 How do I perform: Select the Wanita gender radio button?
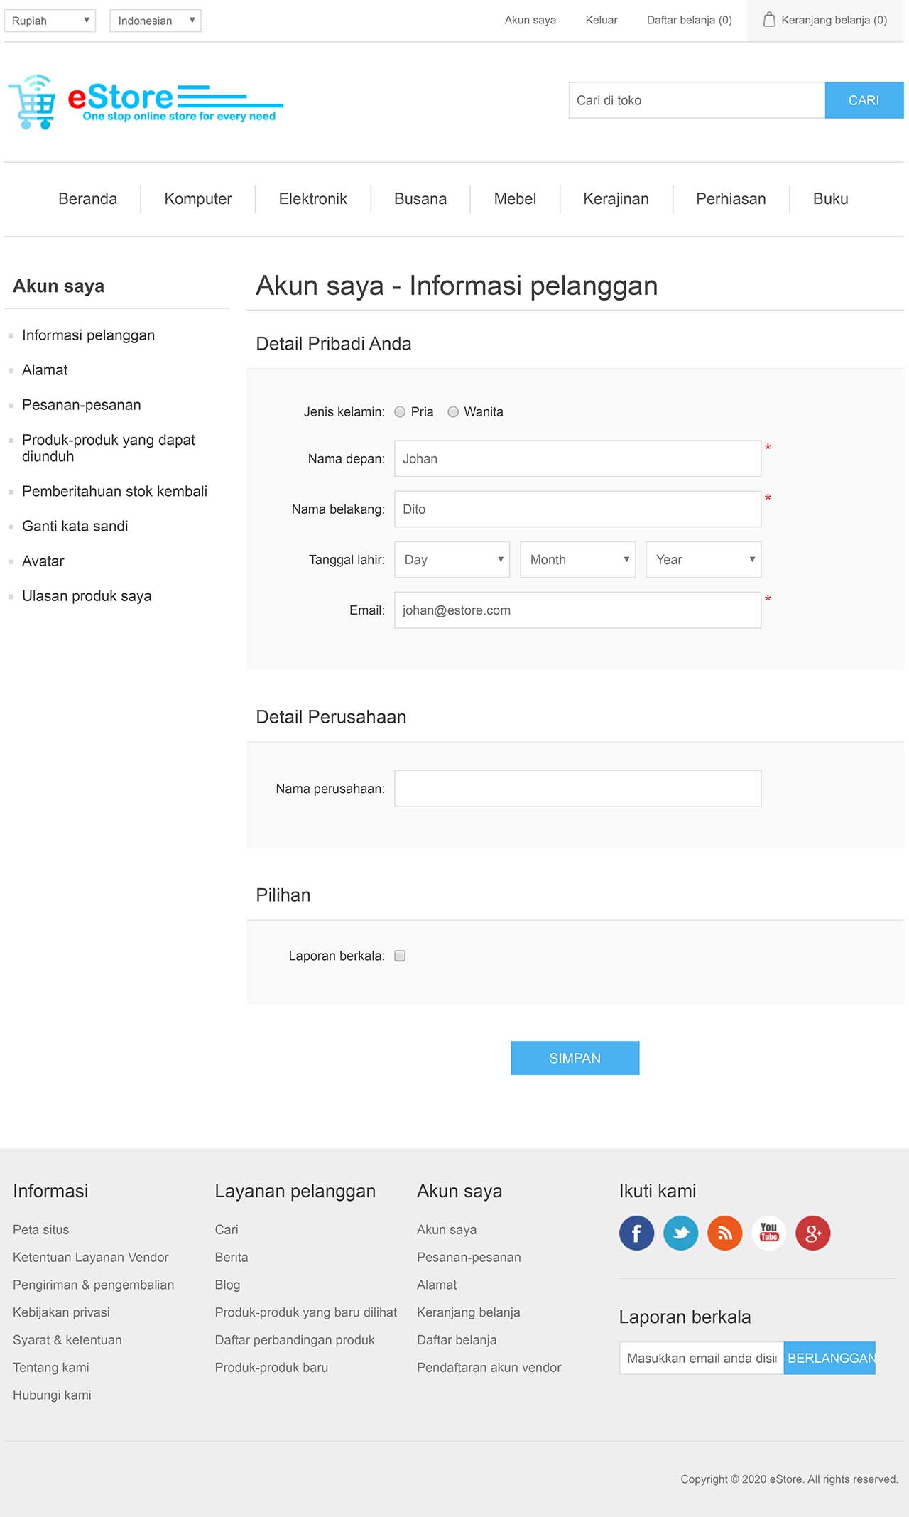(x=453, y=412)
